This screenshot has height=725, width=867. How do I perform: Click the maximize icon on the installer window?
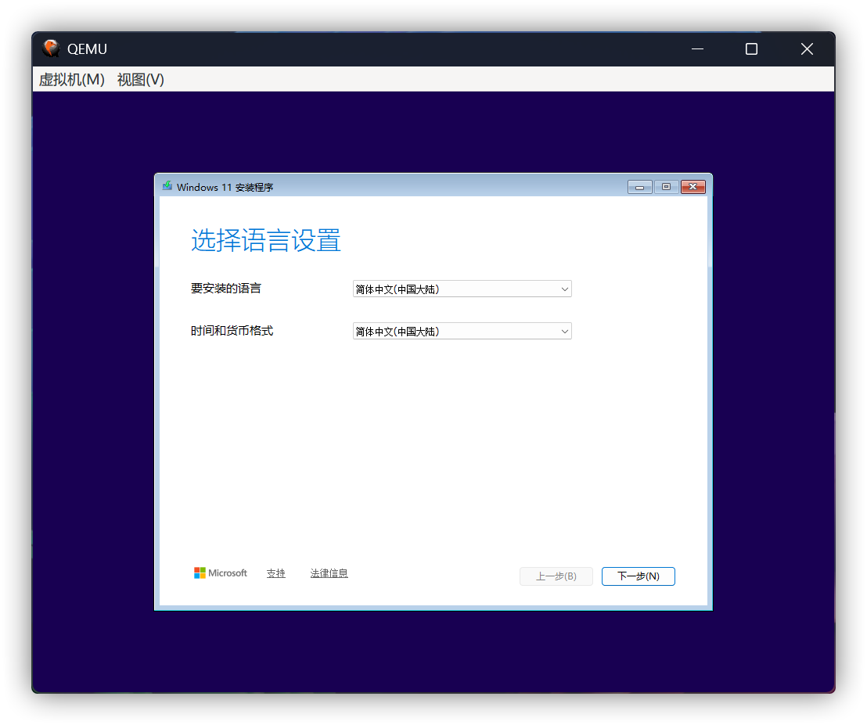pyautogui.click(x=666, y=187)
